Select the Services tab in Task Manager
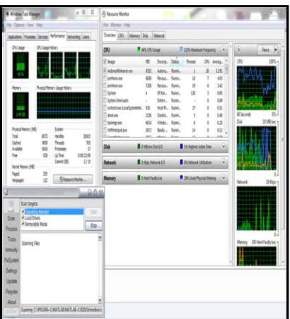The width and height of the screenshot is (290, 319). (43, 37)
